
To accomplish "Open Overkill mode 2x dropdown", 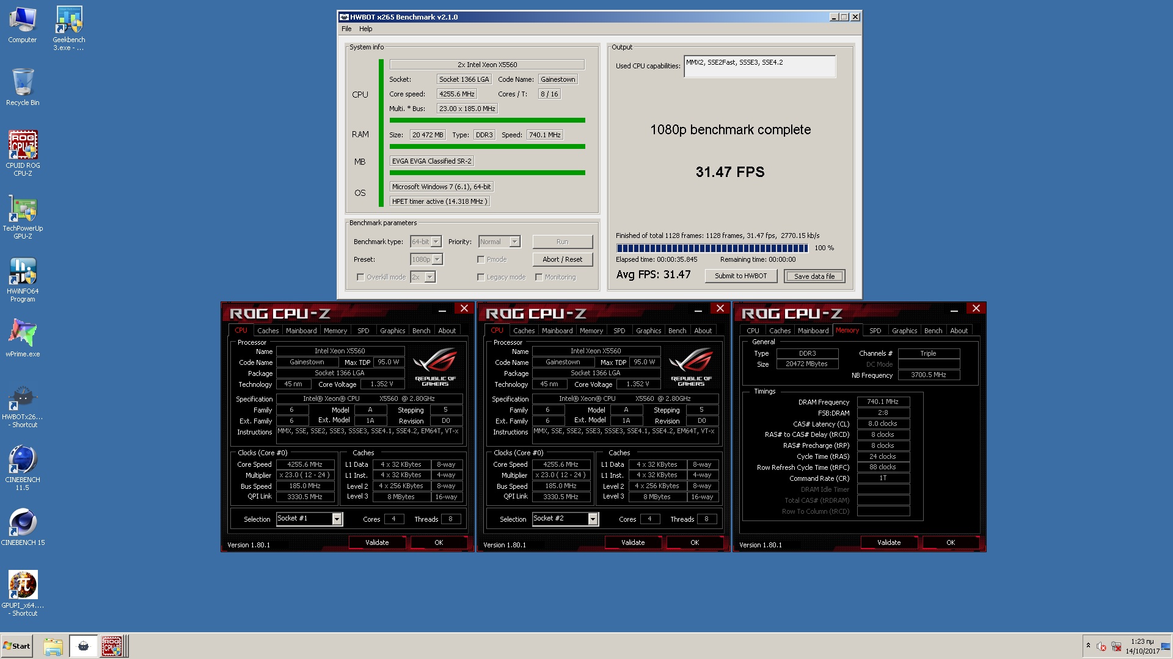I will 423,277.
